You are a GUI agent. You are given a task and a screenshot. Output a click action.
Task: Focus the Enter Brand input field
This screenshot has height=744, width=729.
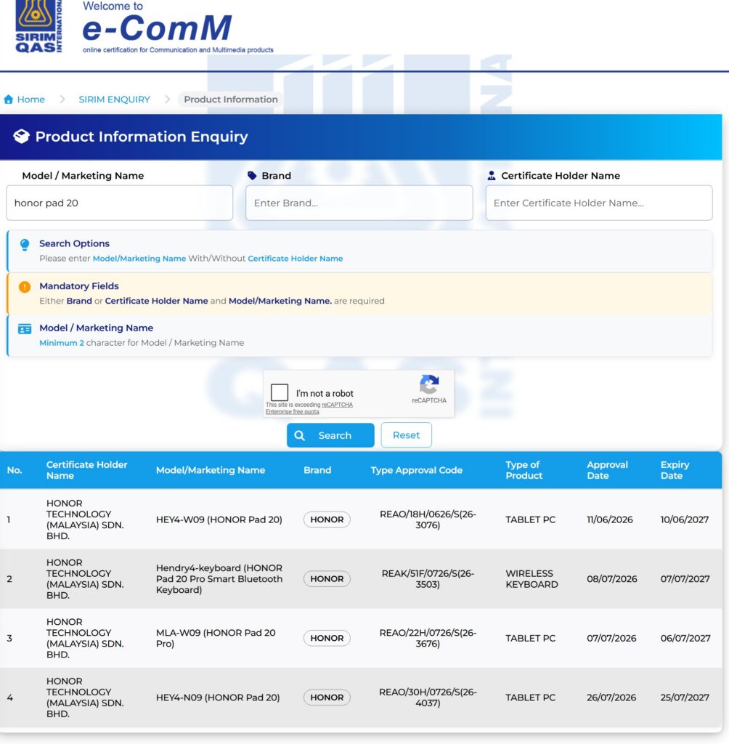point(359,203)
